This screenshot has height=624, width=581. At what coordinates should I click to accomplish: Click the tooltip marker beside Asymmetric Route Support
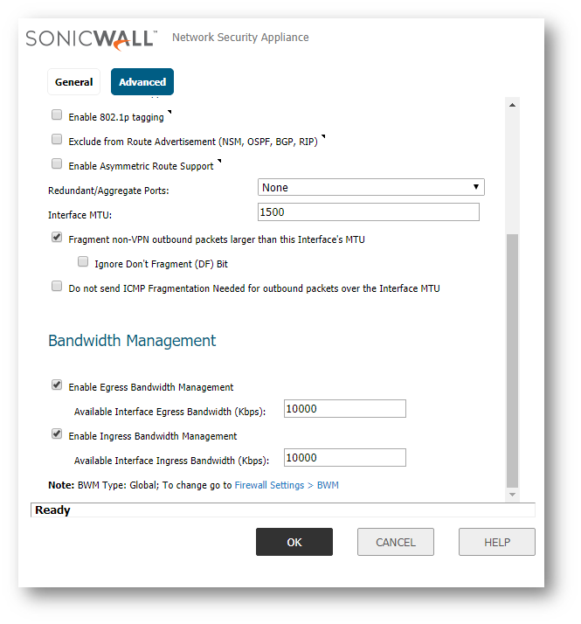219,161
